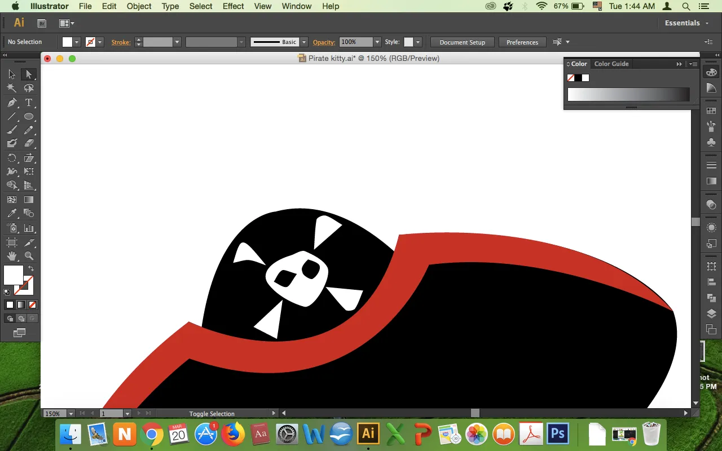Switch to Draw Normal mode

(x=10, y=319)
